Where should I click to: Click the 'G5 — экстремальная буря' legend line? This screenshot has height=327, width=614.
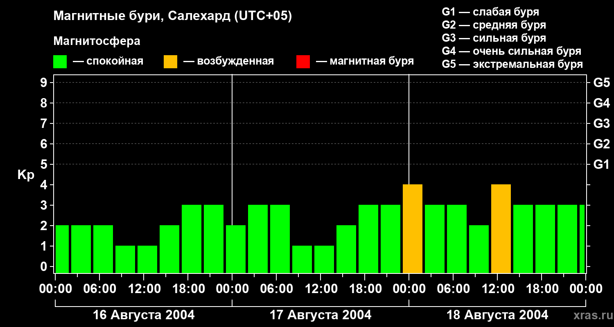[512, 64]
